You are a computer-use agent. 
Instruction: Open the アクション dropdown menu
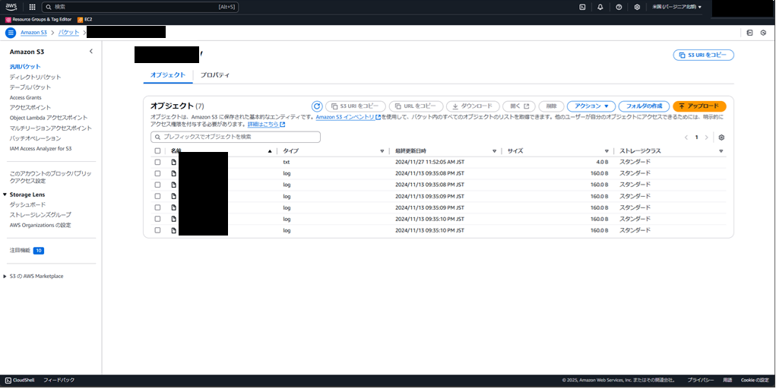591,106
